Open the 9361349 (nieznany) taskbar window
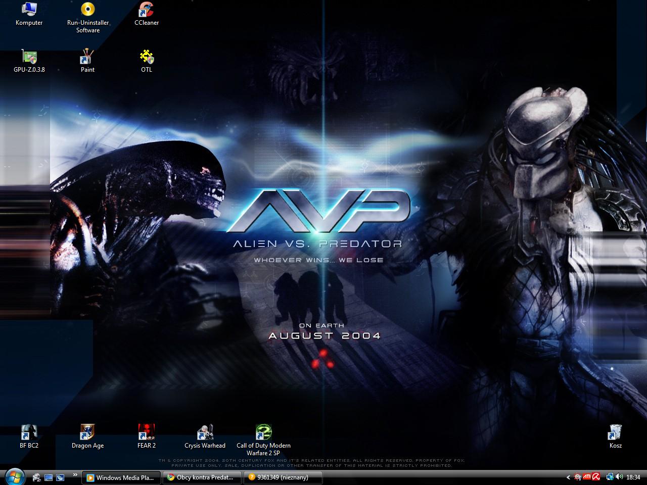Image resolution: width=647 pixels, height=485 pixels. click(283, 477)
